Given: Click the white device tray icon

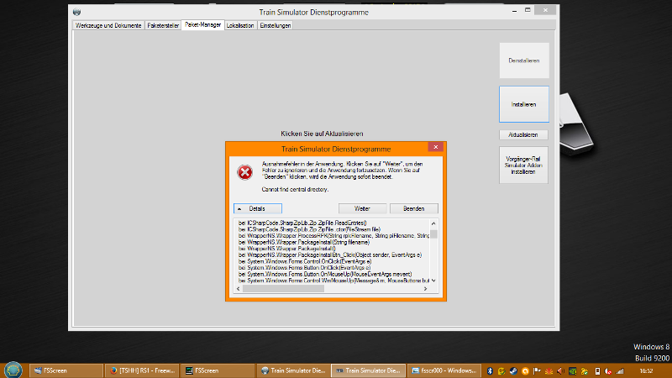Looking at the screenshot, I should tap(597, 371).
